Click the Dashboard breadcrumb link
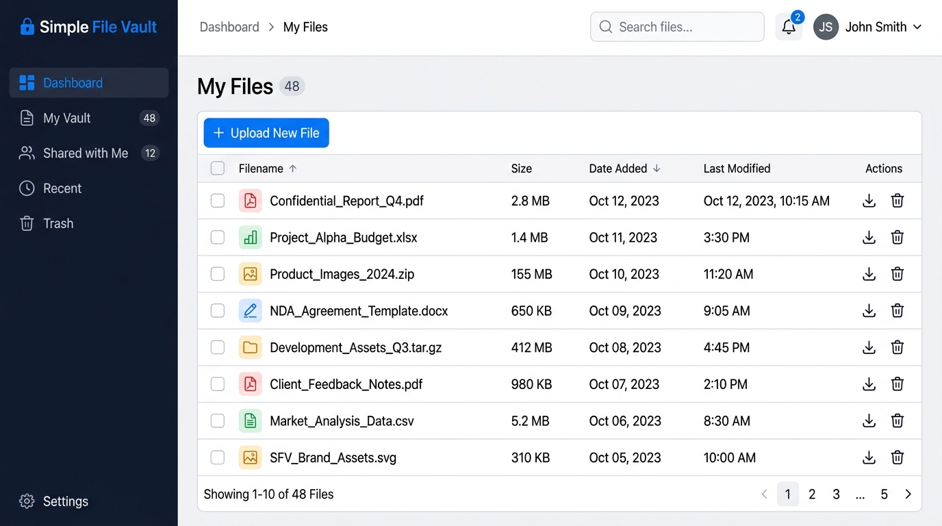This screenshot has width=942, height=526. pos(229,27)
